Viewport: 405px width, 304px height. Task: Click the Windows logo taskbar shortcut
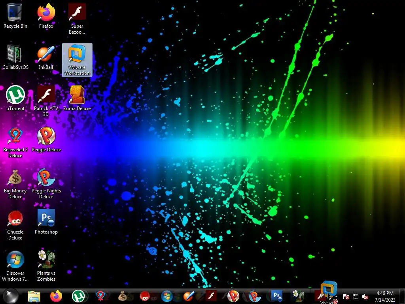pyautogui.click(x=167, y=296)
